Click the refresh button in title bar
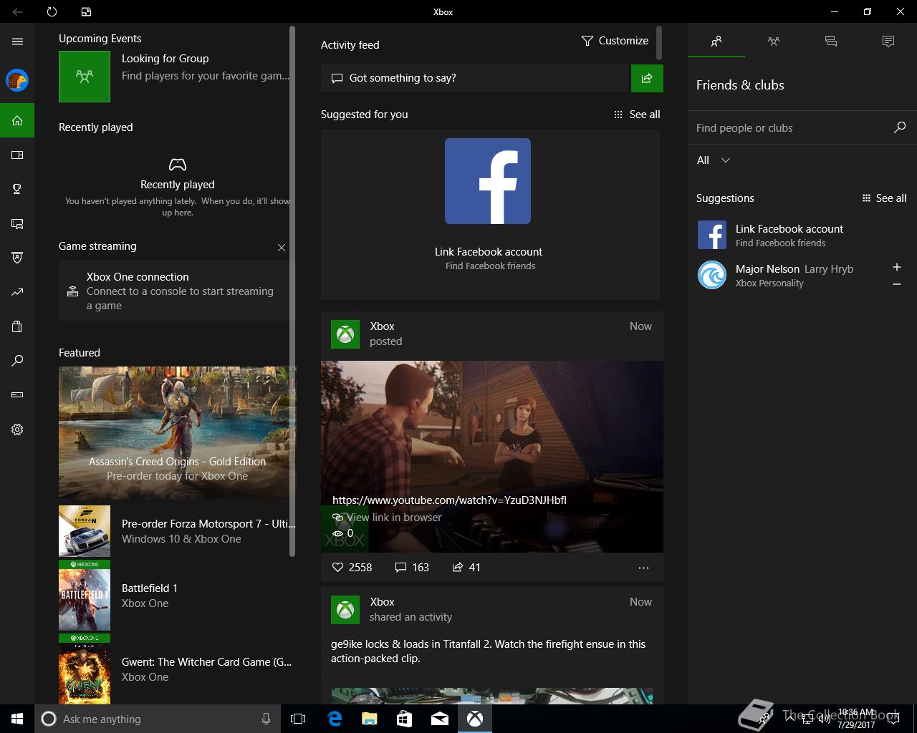Viewport: 917px width, 733px height. (x=52, y=11)
